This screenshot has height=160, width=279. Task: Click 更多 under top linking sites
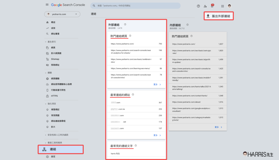coord(157,135)
